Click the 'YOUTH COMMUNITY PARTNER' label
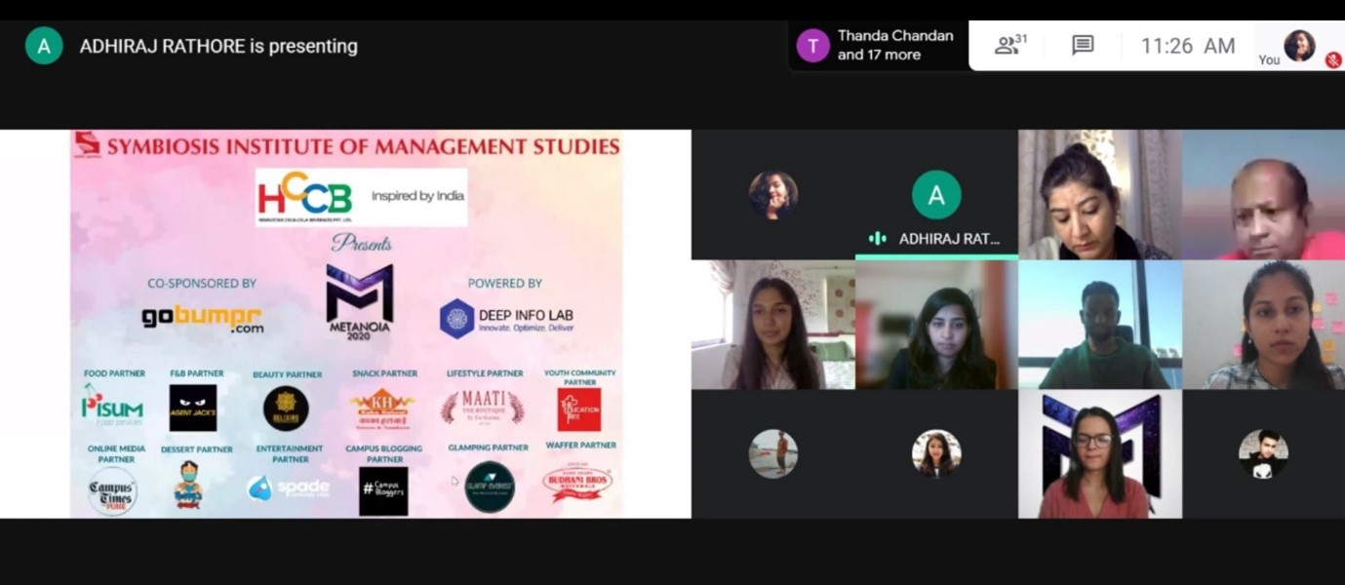 (579, 377)
